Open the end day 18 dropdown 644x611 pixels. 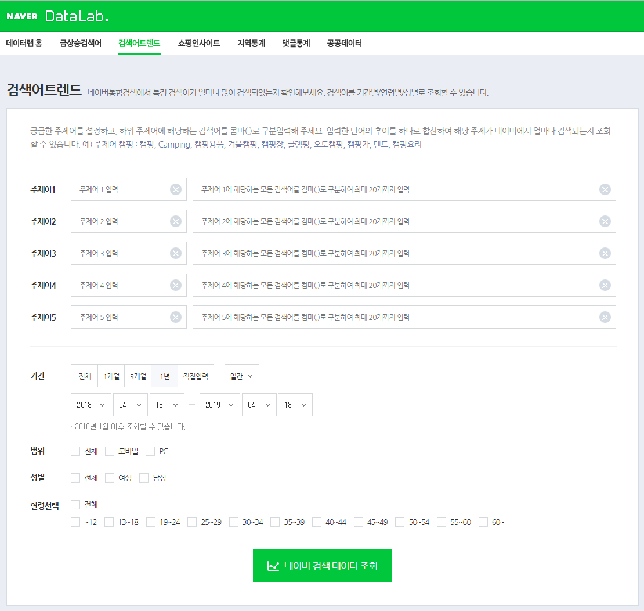tap(295, 405)
